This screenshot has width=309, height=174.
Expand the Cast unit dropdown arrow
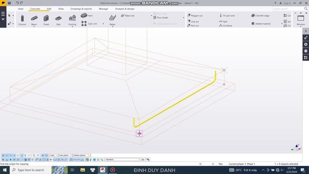(103, 24)
